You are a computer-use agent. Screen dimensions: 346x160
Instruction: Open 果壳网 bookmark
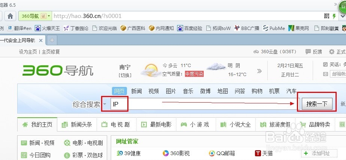[x=298, y=28]
